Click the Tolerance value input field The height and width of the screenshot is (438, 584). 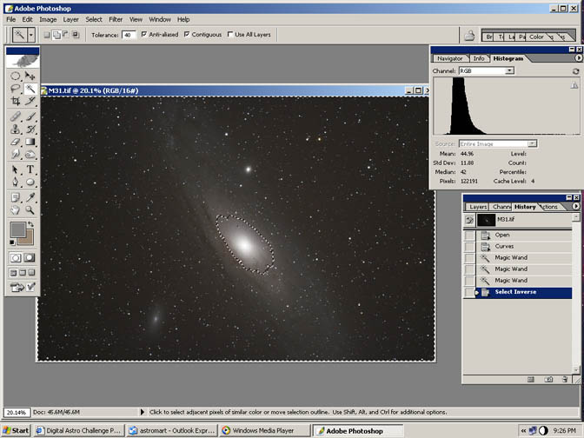128,35
